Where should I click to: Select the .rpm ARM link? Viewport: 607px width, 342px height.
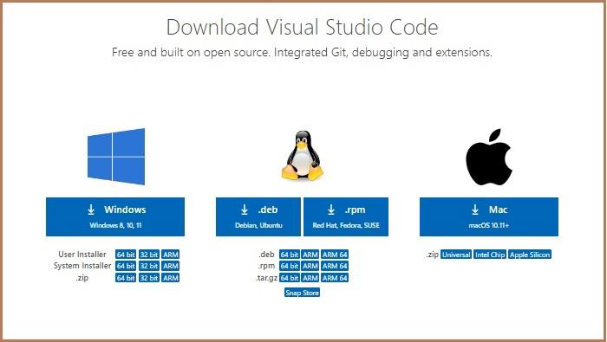pyautogui.click(x=310, y=266)
